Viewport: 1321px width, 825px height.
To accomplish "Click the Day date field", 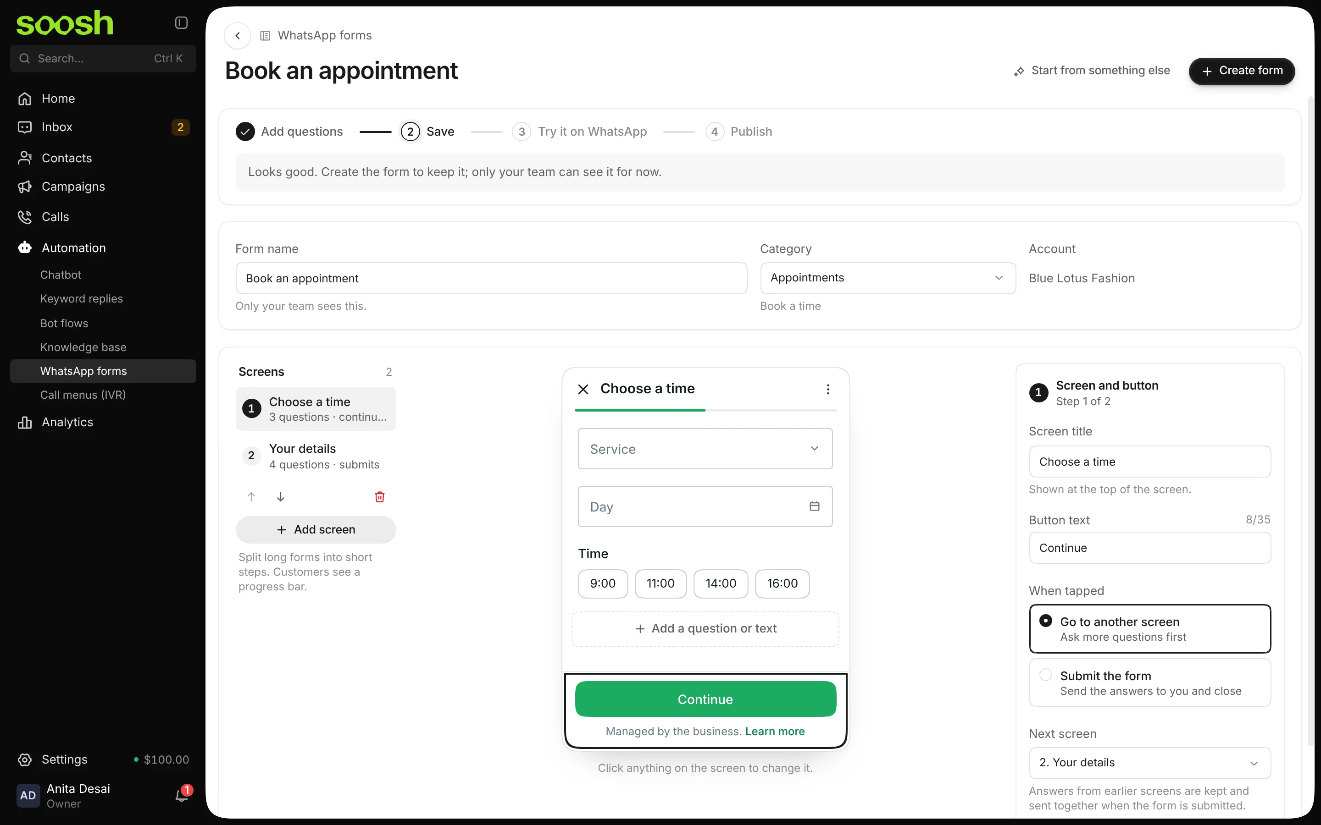I will [x=705, y=506].
